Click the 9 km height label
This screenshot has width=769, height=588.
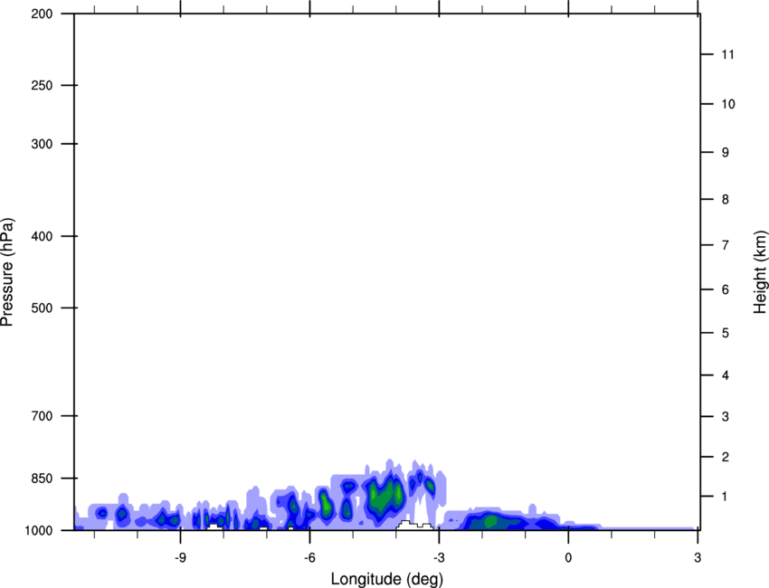tap(726, 153)
